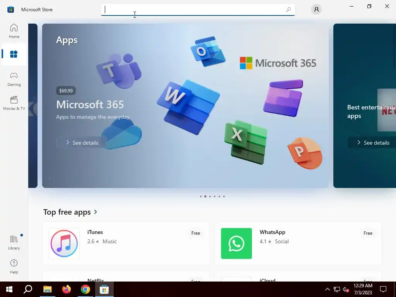Click the iCloud app title
The image size is (396, 297).
click(x=268, y=280)
